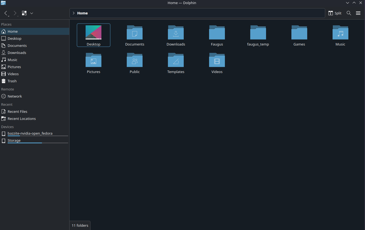Open the Storage device
365x230 pixels.
(35, 141)
